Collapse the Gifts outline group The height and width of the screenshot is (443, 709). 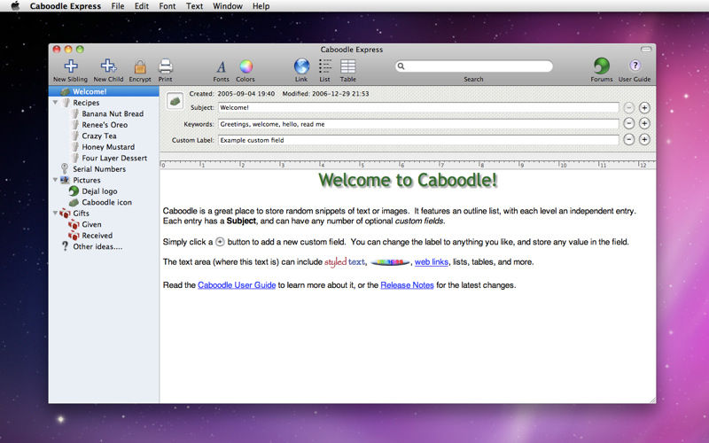pyautogui.click(x=55, y=213)
